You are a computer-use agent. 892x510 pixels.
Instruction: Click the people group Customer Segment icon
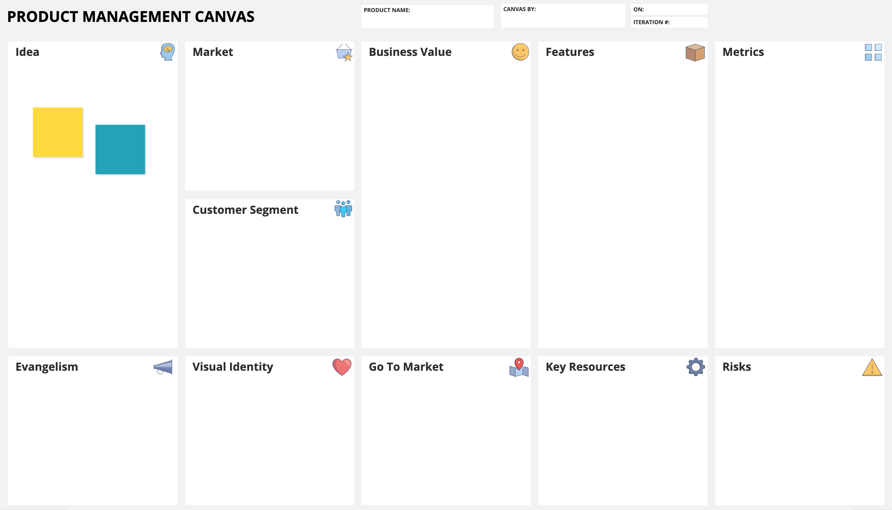(x=343, y=209)
